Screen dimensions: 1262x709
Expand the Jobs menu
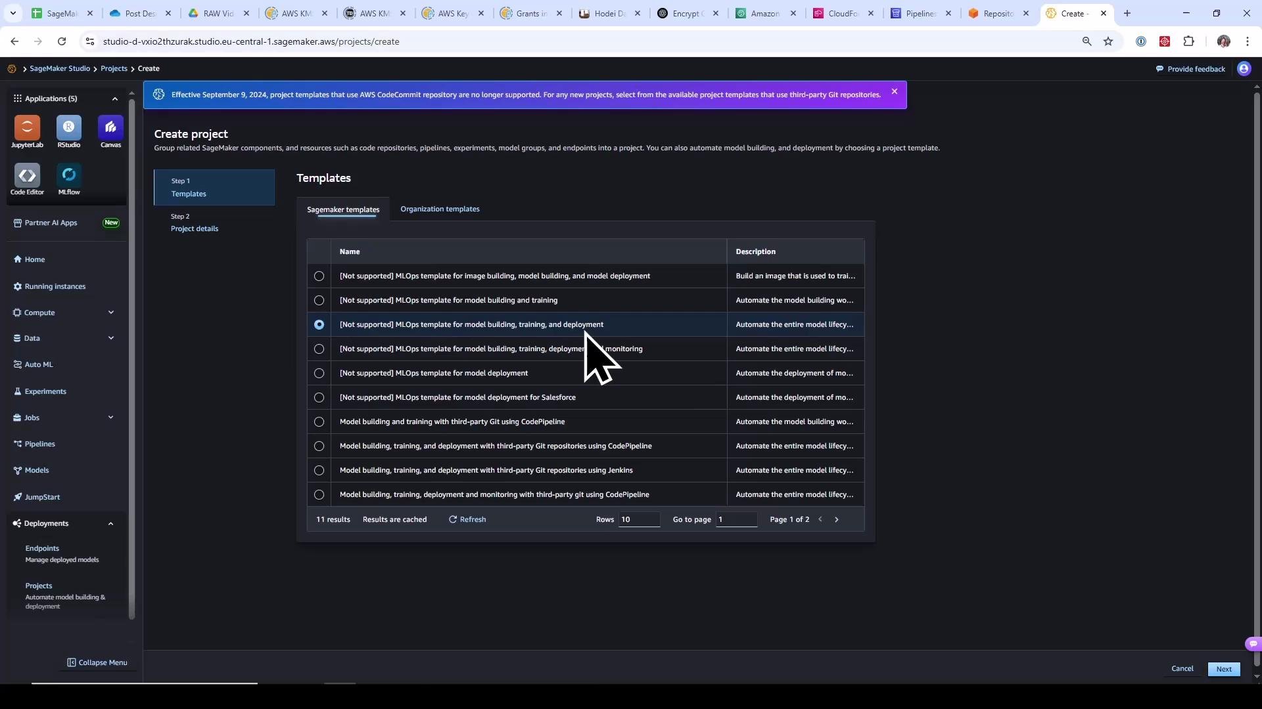(x=110, y=418)
